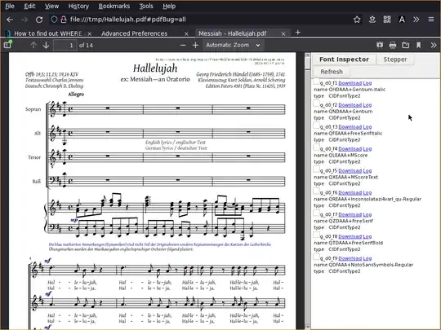441x330 pixels.
Task: Select the Font Inspector tab
Action: 344,59
